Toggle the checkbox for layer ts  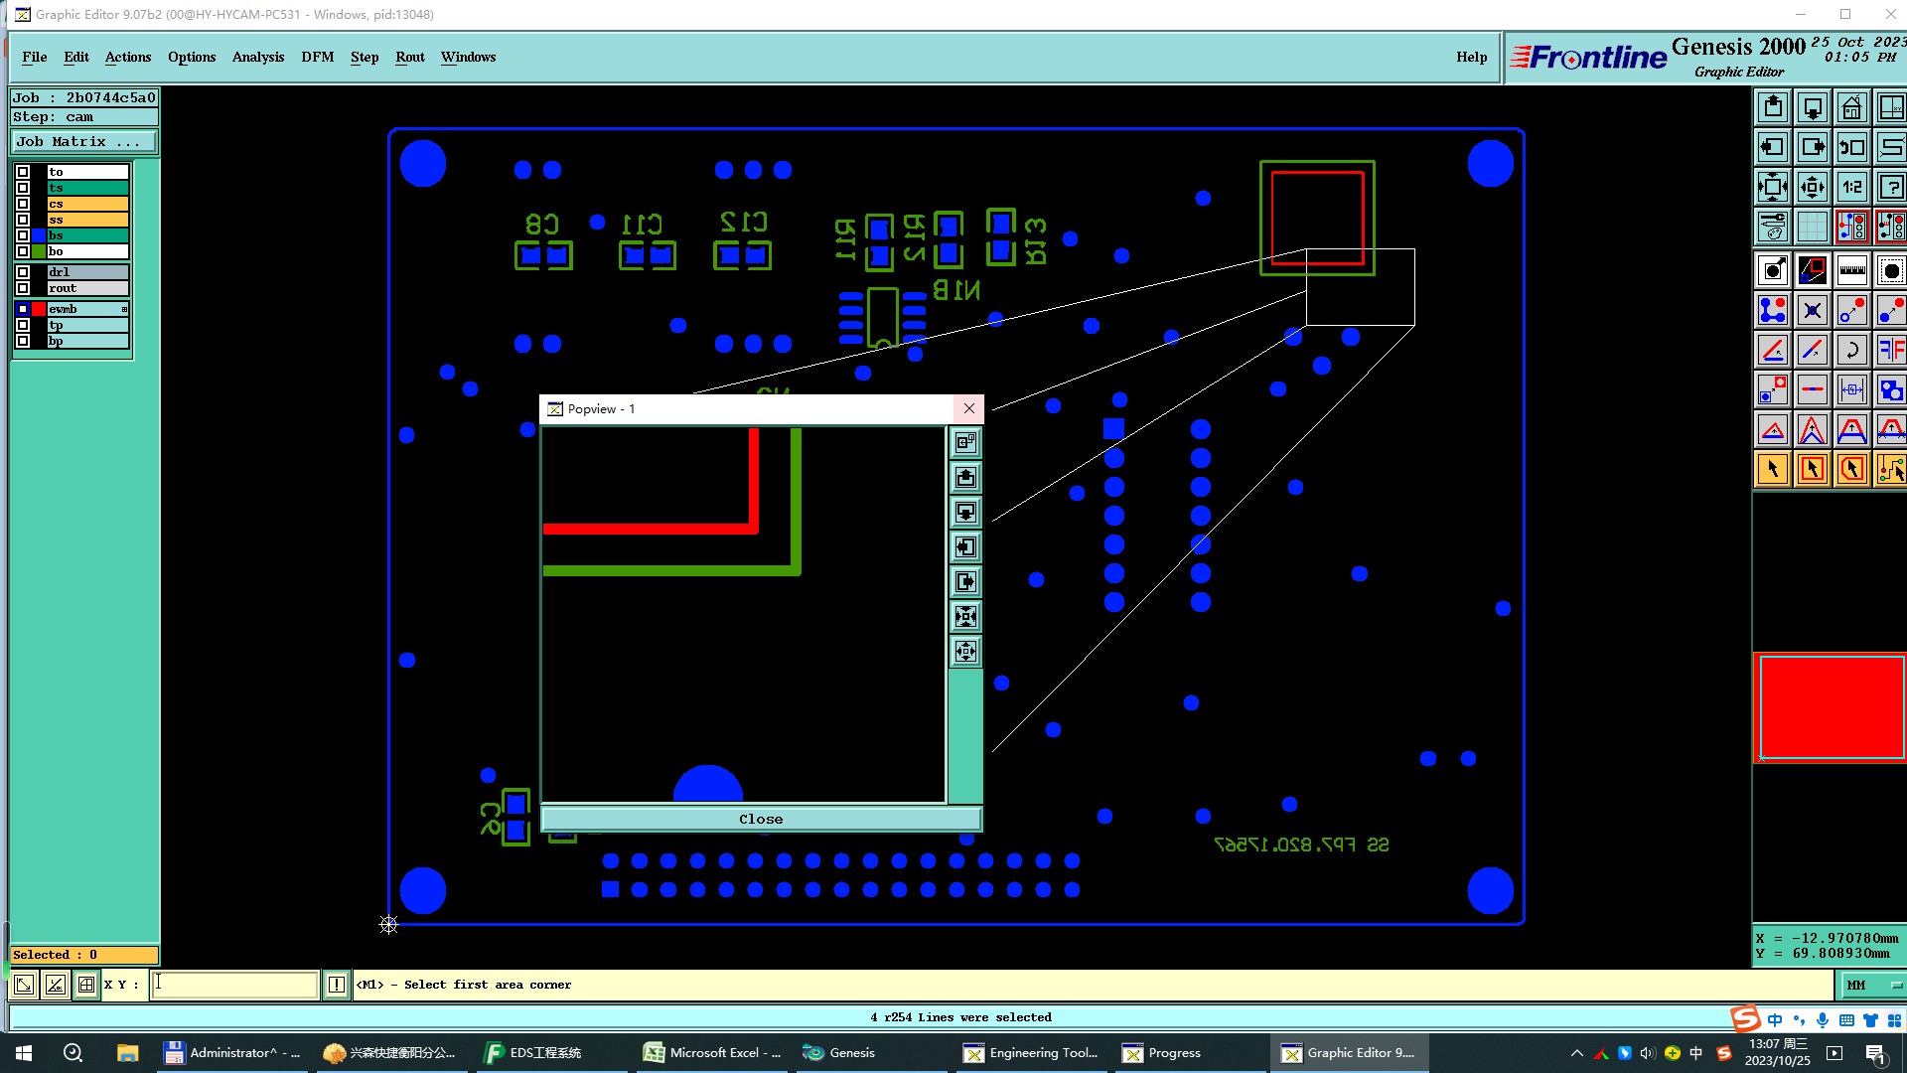23,188
